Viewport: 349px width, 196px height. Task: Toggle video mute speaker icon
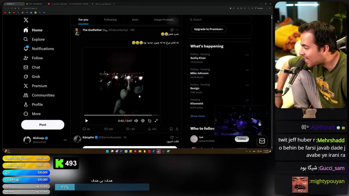click(136, 121)
